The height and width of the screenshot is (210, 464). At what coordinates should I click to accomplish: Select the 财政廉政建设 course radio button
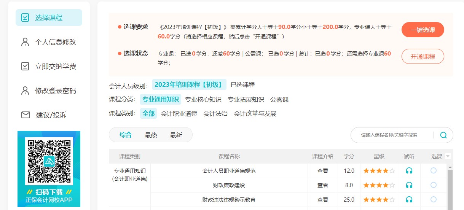pos(433,185)
